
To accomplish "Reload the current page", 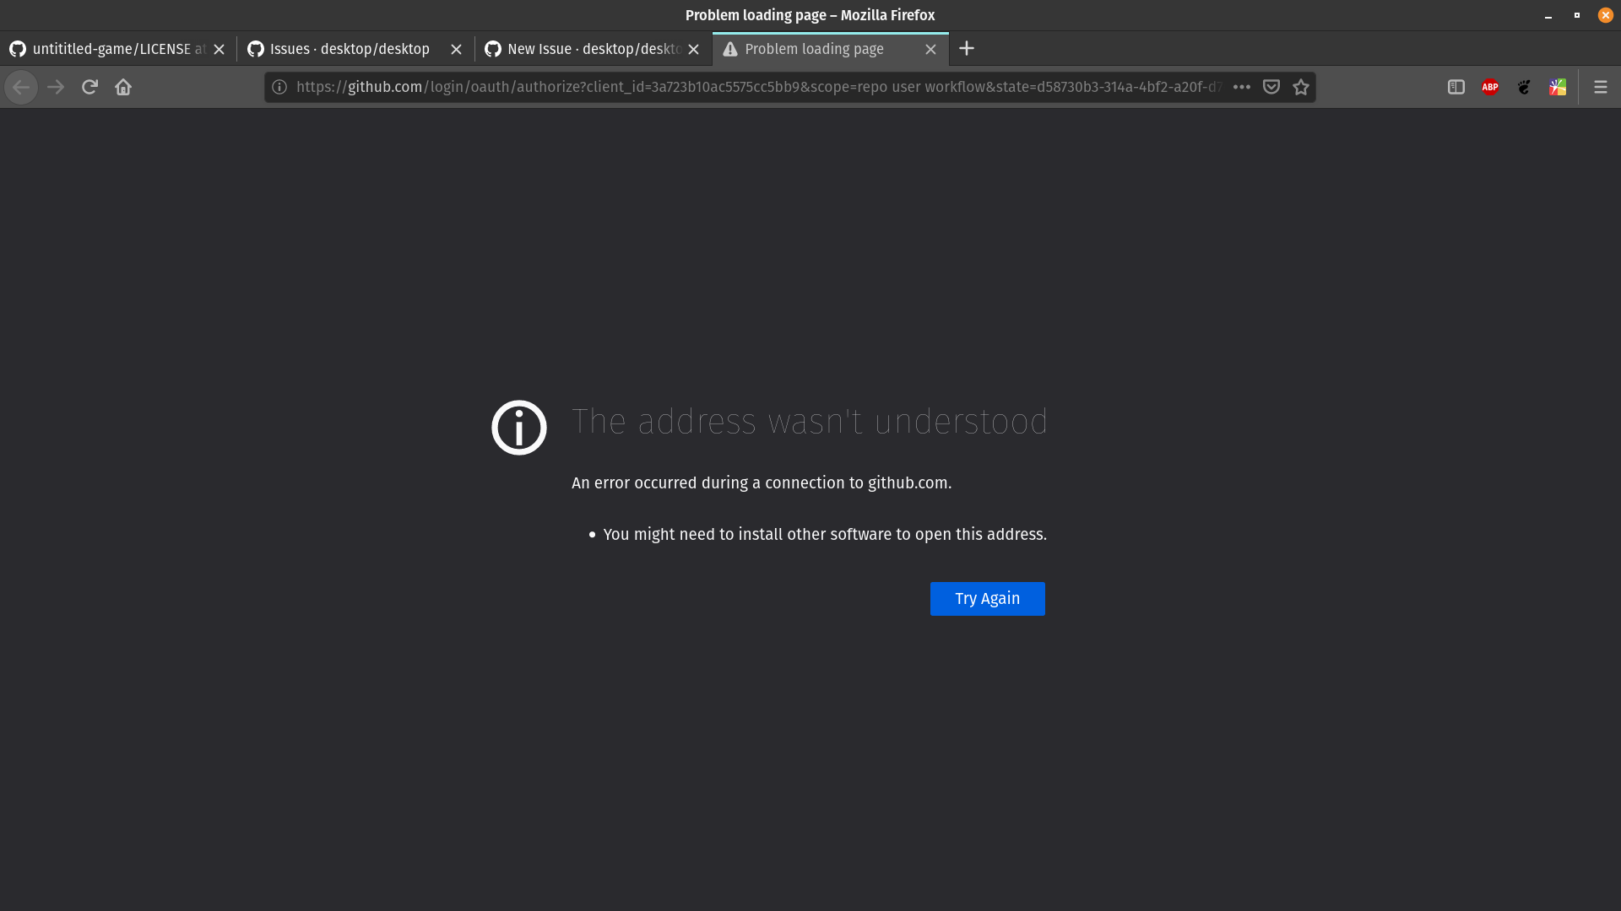I will tap(89, 87).
